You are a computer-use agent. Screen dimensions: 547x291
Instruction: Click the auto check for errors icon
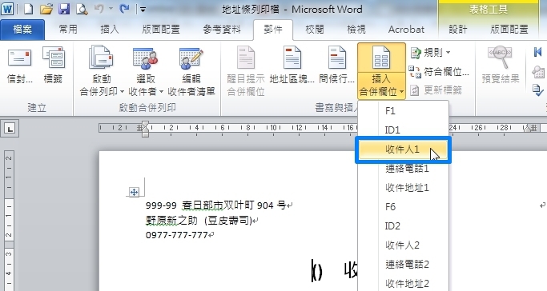pyautogui.click(x=538, y=90)
